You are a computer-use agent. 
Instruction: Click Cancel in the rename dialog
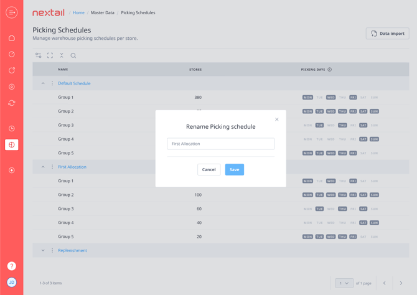[208, 169]
